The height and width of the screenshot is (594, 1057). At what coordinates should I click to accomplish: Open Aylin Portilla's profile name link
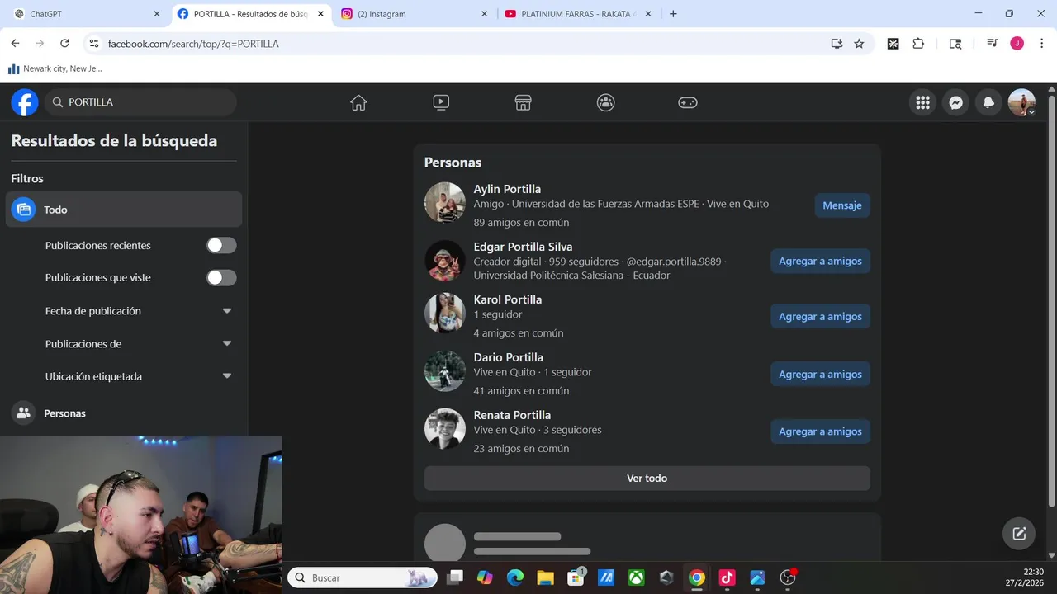(x=507, y=189)
